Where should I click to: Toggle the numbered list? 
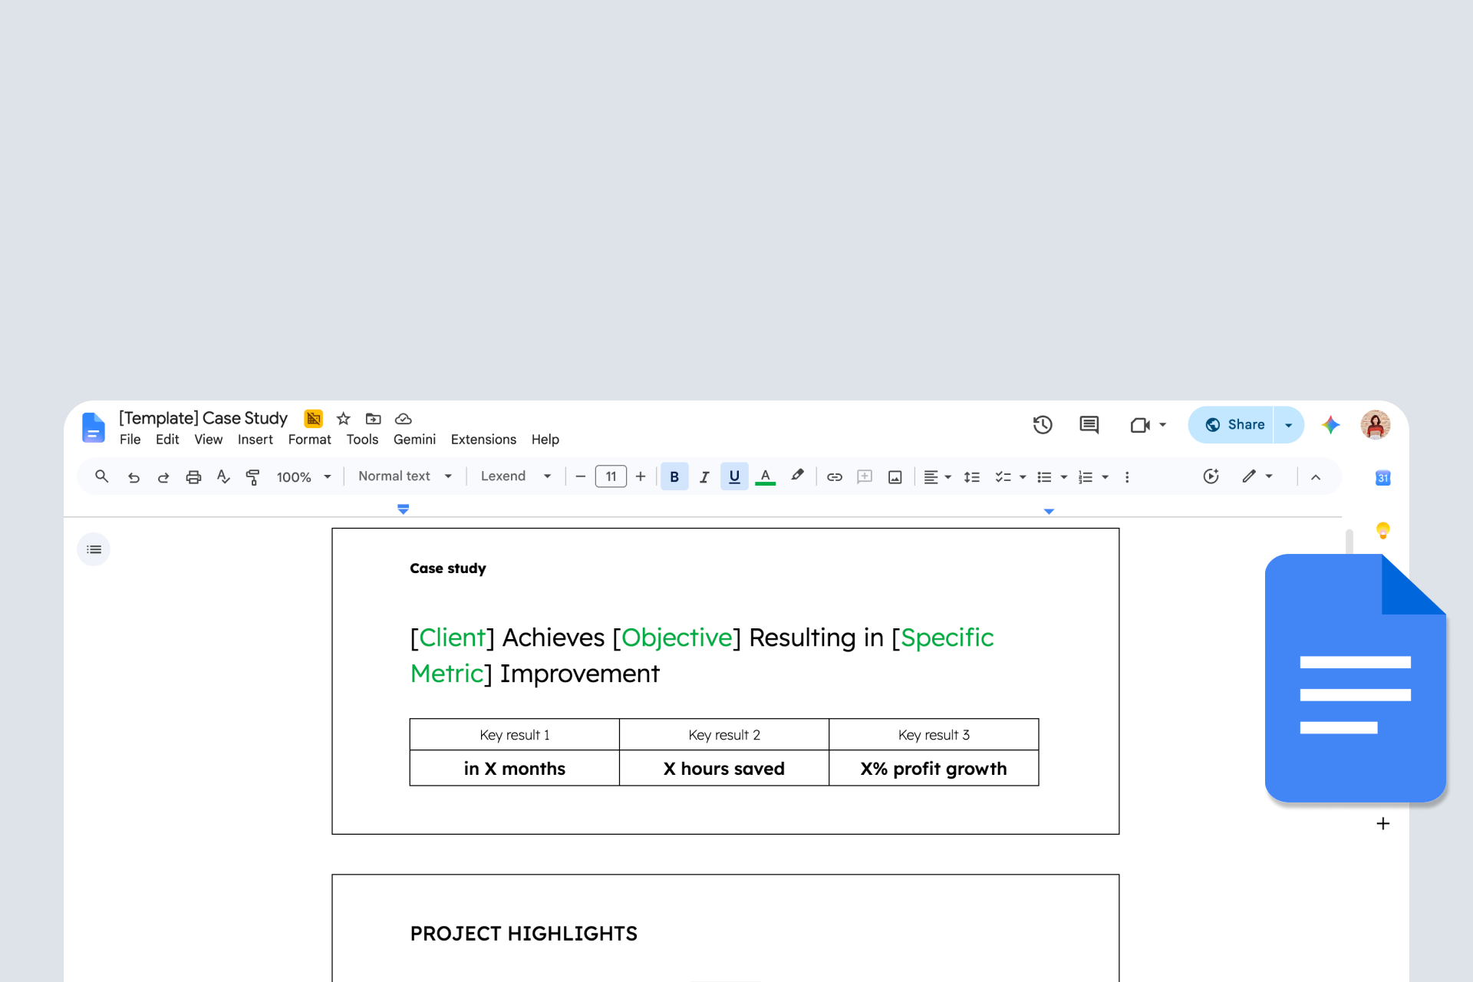1086,477
